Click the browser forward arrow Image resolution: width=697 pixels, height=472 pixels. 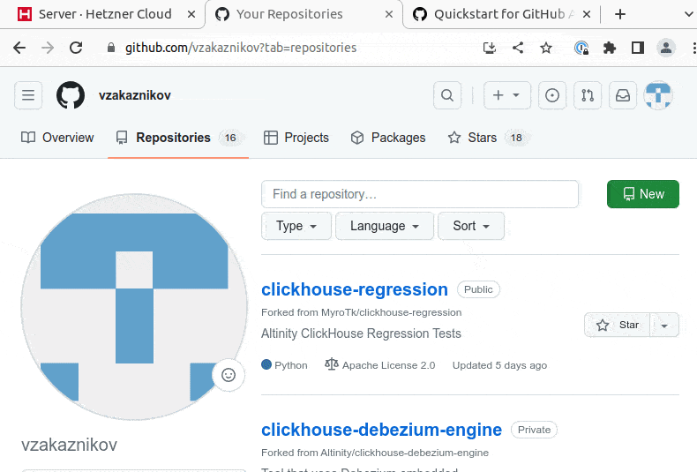pyautogui.click(x=48, y=48)
